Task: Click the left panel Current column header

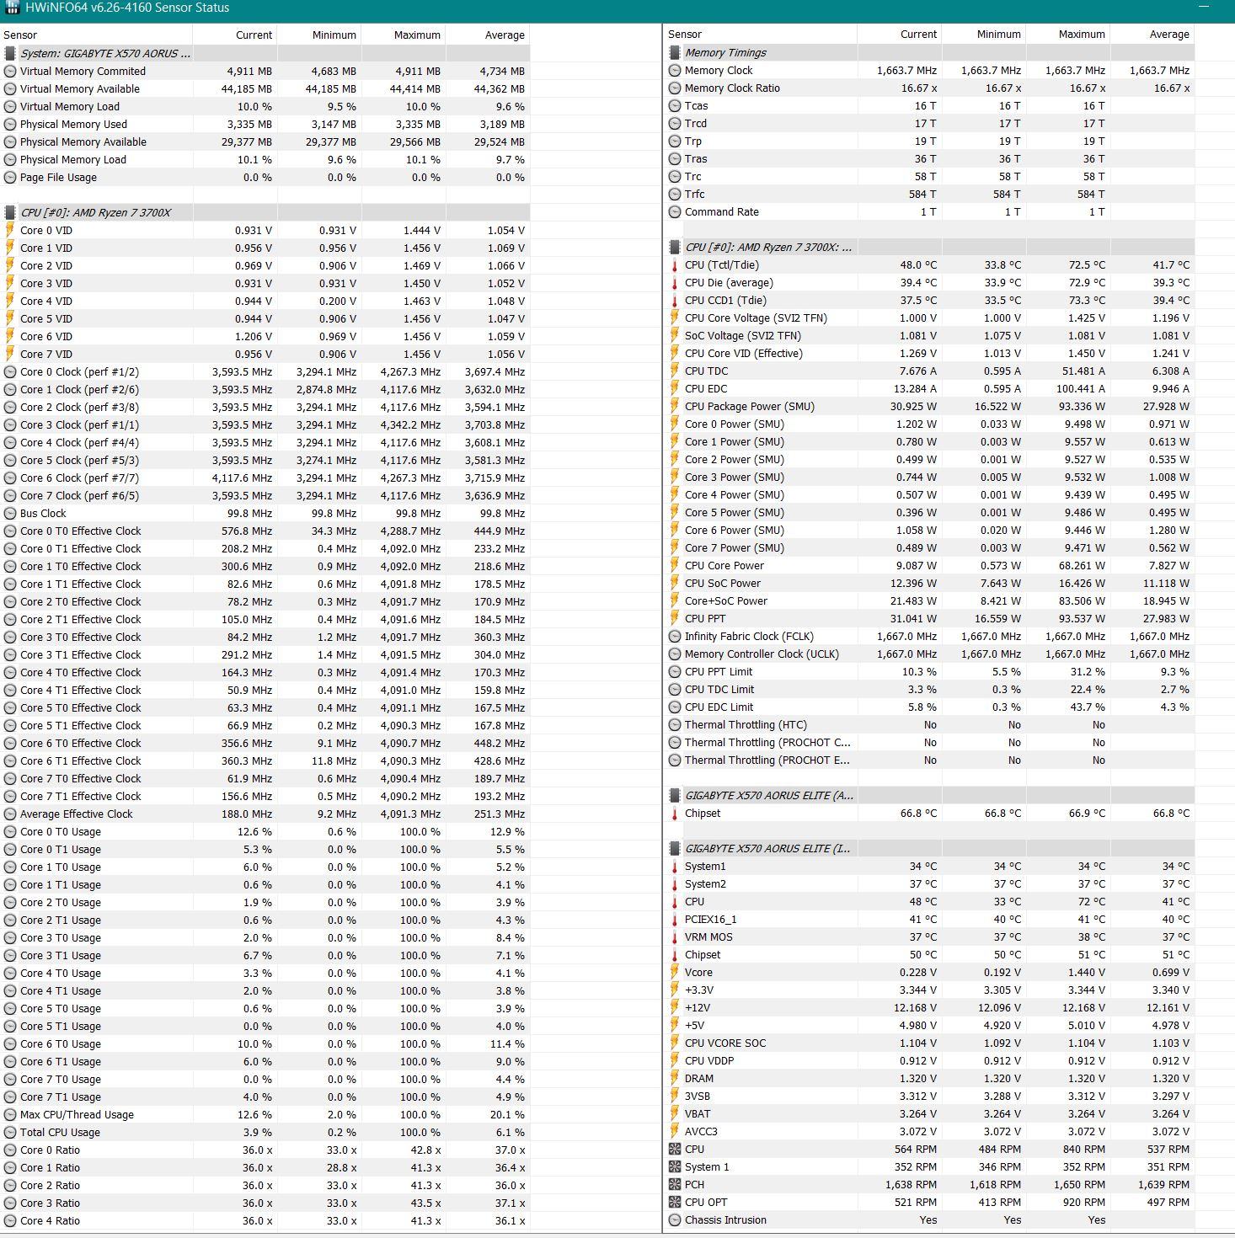Action: pos(234,35)
